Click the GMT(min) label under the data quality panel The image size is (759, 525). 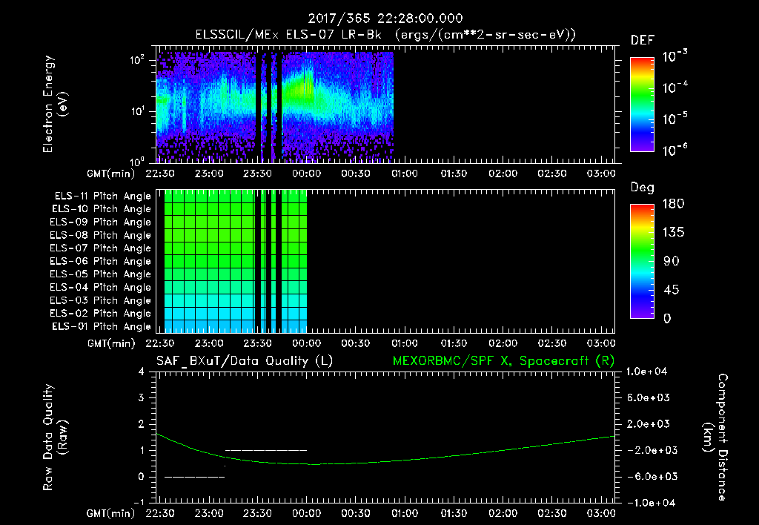coord(111,513)
